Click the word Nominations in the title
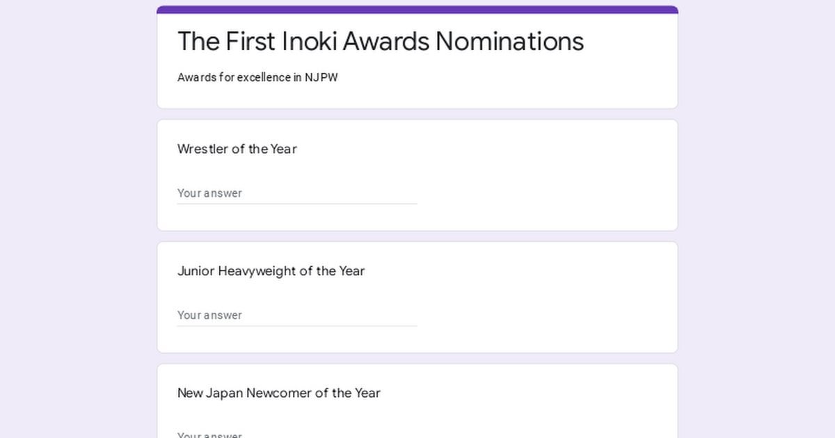The height and width of the screenshot is (438, 835). 509,41
